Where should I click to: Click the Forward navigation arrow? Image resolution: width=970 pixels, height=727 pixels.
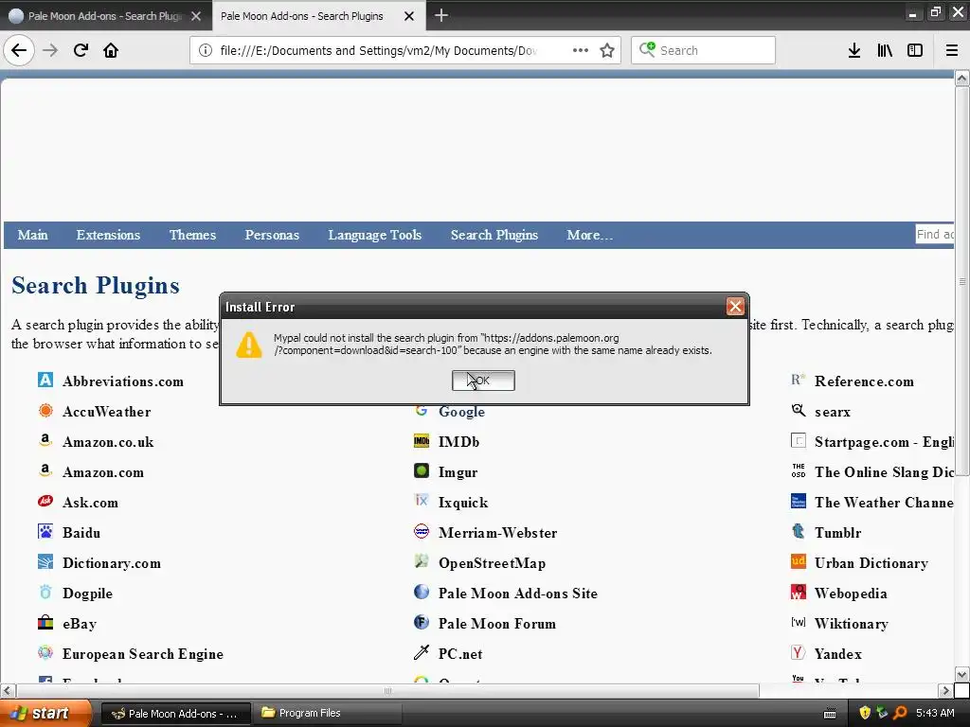pos(50,50)
